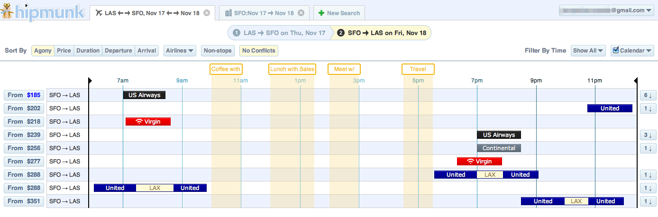
Task: Click the 11pm United nonstop flight bar
Action: point(610,108)
